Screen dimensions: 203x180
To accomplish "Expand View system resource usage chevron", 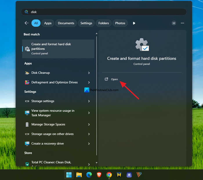I will click(89, 113).
